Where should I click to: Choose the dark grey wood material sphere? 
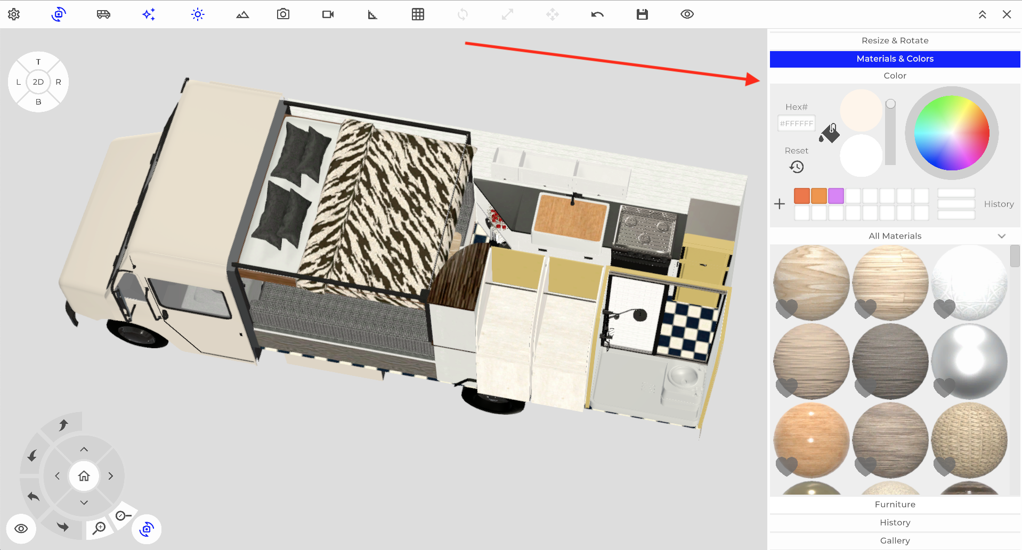click(x=890, y=362)
